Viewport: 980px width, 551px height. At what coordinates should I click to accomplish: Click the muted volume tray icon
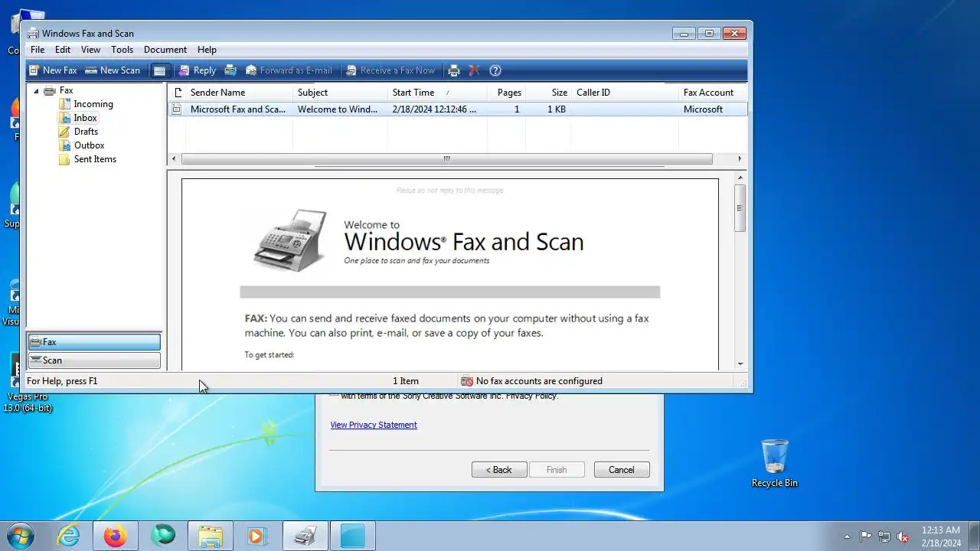tap(903, 536)
